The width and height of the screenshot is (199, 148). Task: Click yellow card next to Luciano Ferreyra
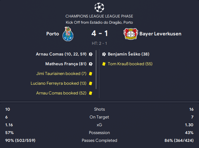tap(91, 83)
